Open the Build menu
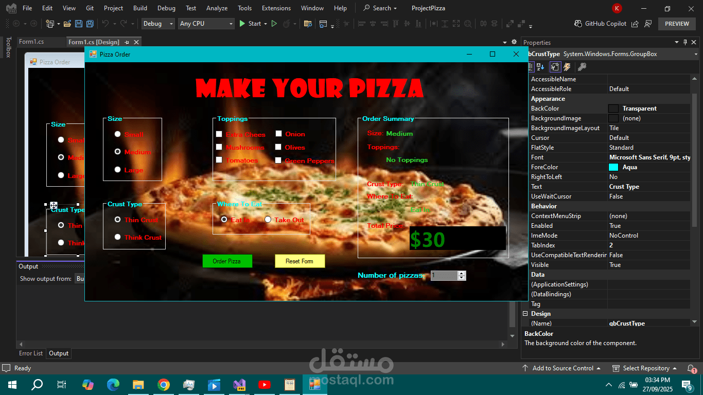This screenshot has height=395, width=703. click(x=140, y=8)
